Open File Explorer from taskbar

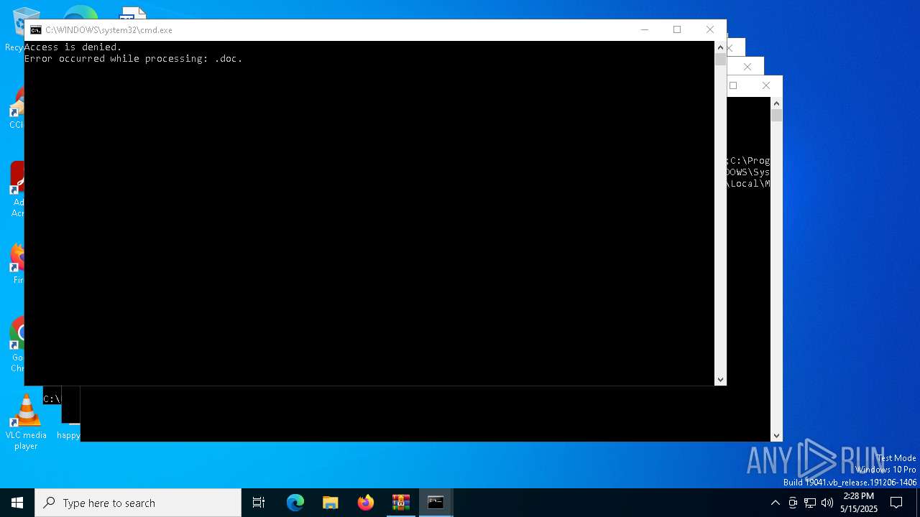[x=331, y=503]
